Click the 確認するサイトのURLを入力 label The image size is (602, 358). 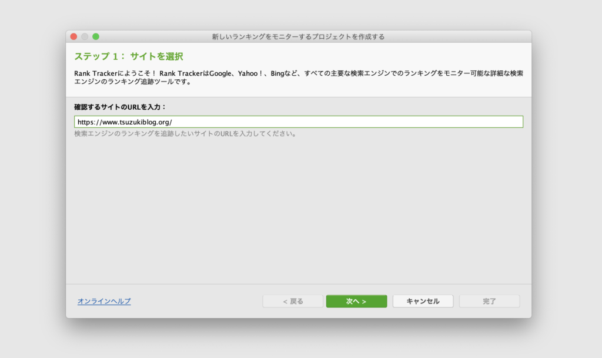point(120,107)
